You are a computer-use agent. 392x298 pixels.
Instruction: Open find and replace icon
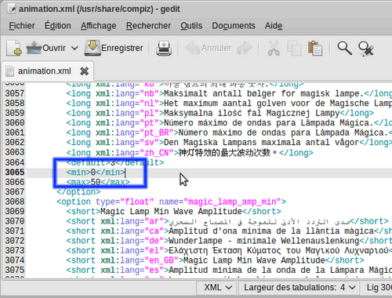tap(366, 49)
